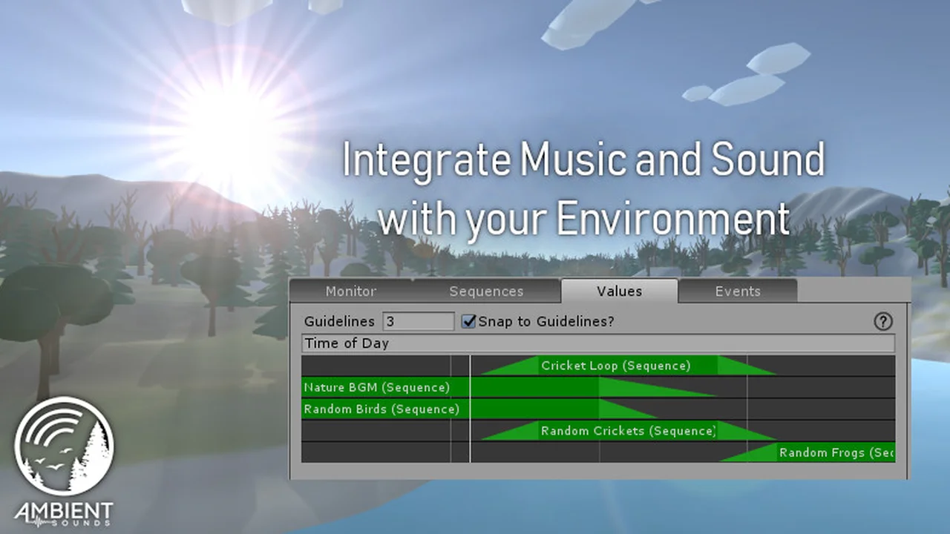Select the Nature BGM sequence bar
This screenshot has width=950, height=534.
tap(445, 387)
